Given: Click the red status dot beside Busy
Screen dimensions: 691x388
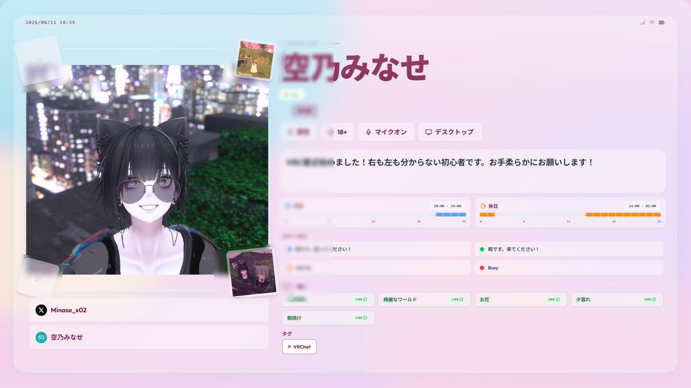Looking at the screenshot, I should click(482, 268).
